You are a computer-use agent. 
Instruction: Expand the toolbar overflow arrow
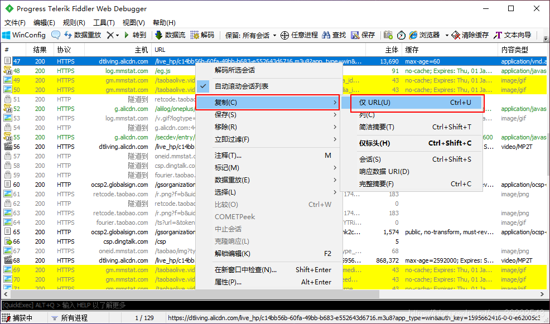coord(546,38)
